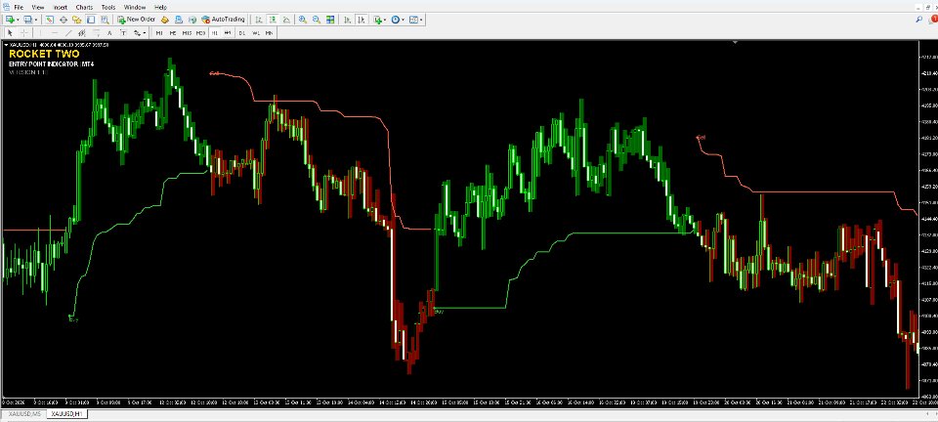Click the globe icon before AutoTrading
Screen dimensions: 938x422
(192, 20)
